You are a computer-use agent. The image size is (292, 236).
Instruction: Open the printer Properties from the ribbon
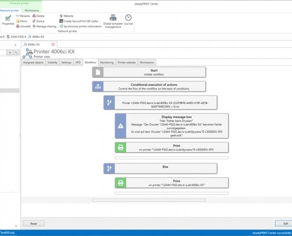tap(8, 20)
